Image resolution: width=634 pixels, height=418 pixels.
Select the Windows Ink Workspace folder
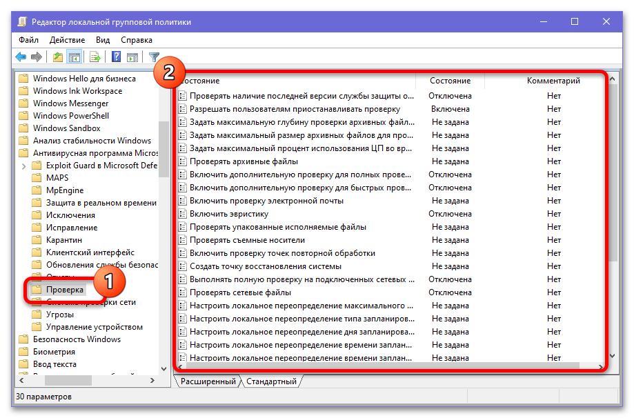pos(78,91)
